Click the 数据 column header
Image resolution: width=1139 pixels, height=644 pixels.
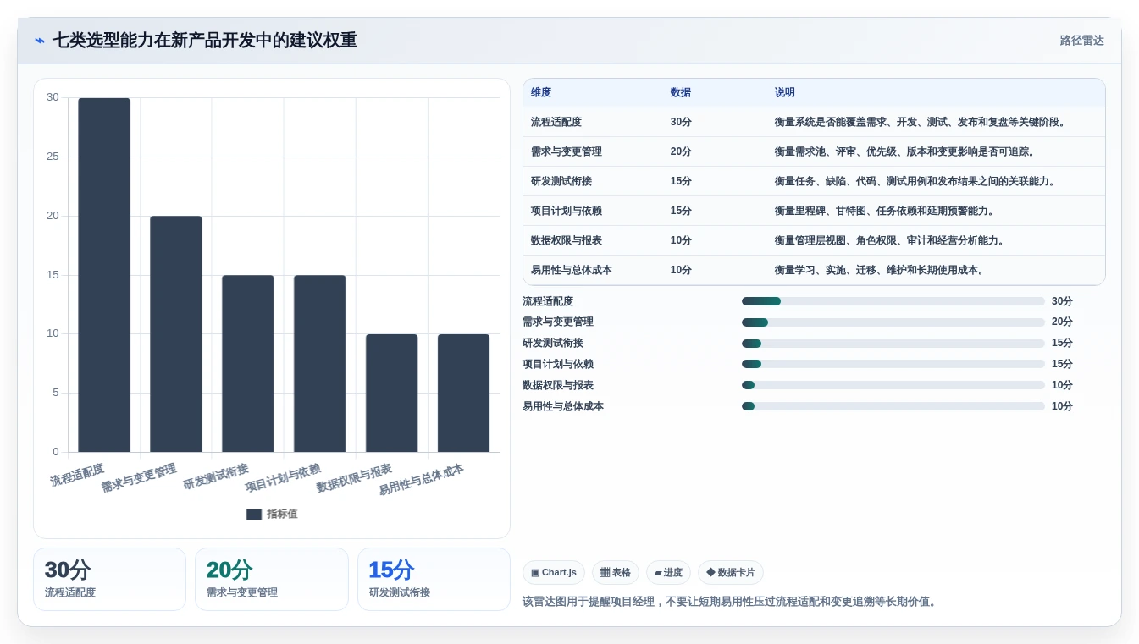[680, 93]
